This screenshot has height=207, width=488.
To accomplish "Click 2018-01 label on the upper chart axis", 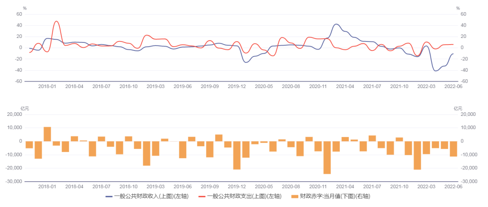I will pos(47,86).
